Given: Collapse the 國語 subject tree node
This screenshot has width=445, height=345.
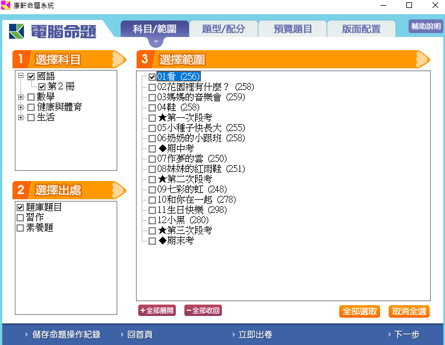Looking at the screenshot, I should (21, 76).
